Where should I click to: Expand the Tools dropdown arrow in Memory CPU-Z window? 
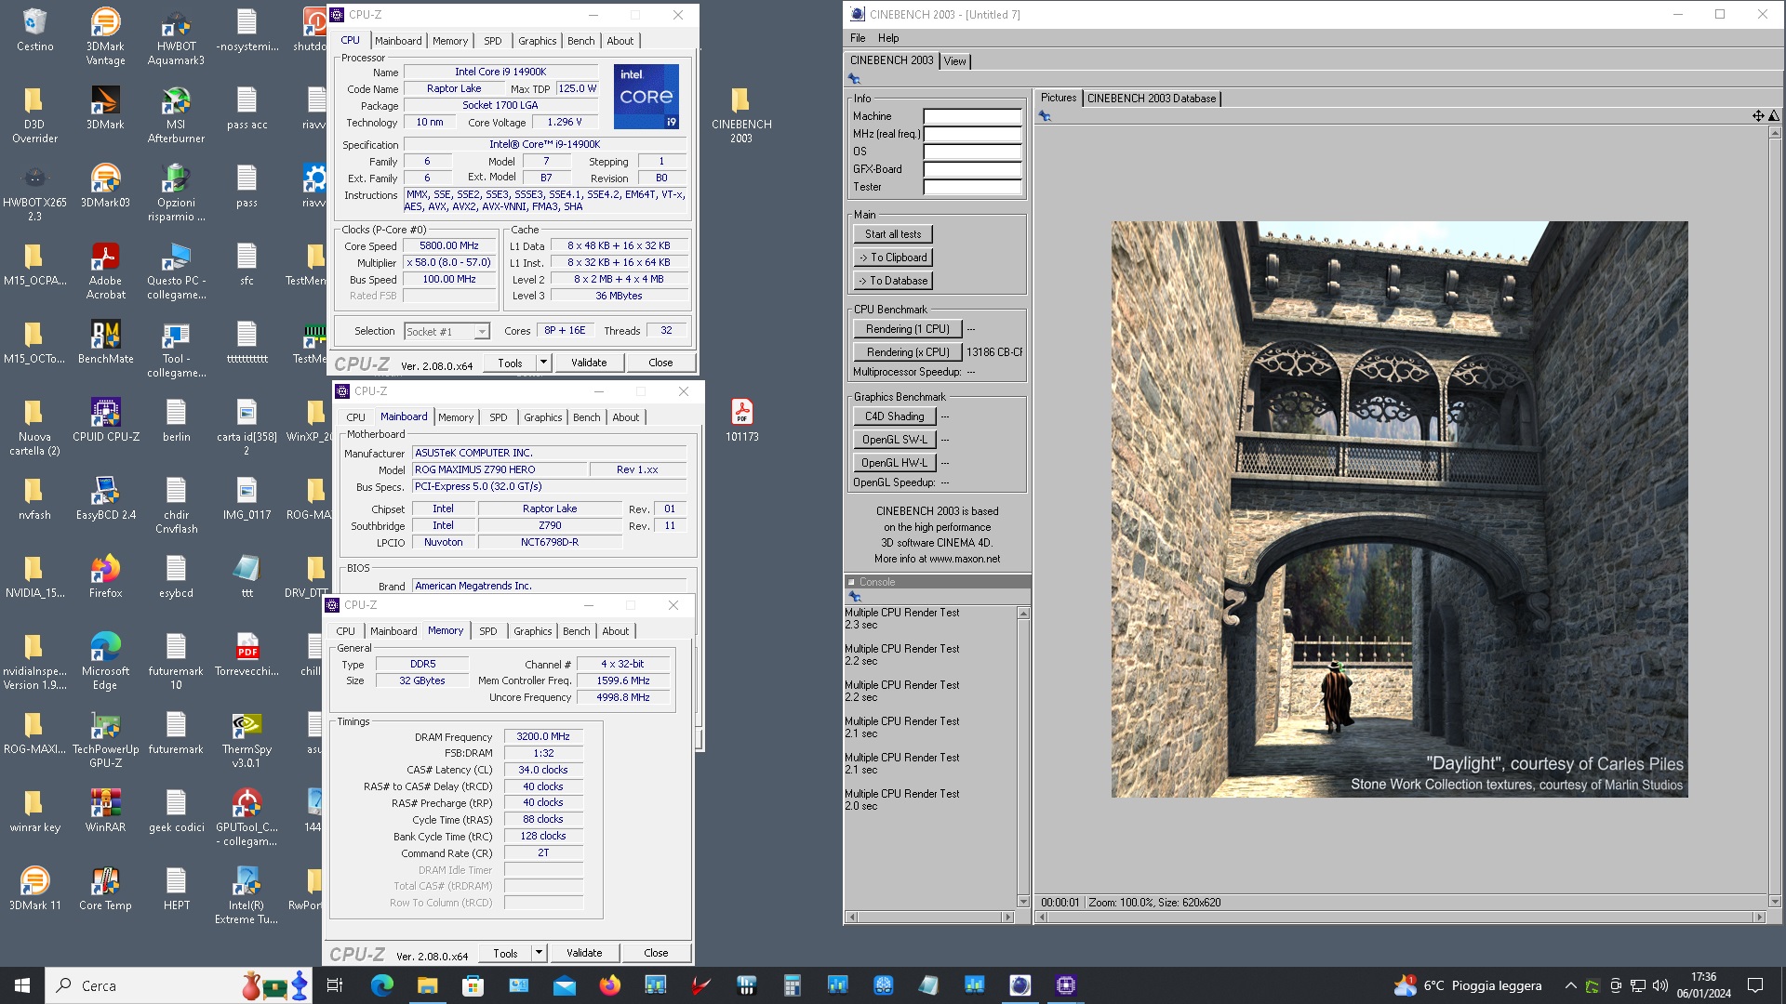click(x=539, y=953)
